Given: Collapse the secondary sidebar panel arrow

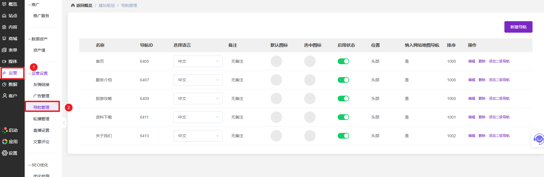Looking at the screenshot, I should [64, 123].
